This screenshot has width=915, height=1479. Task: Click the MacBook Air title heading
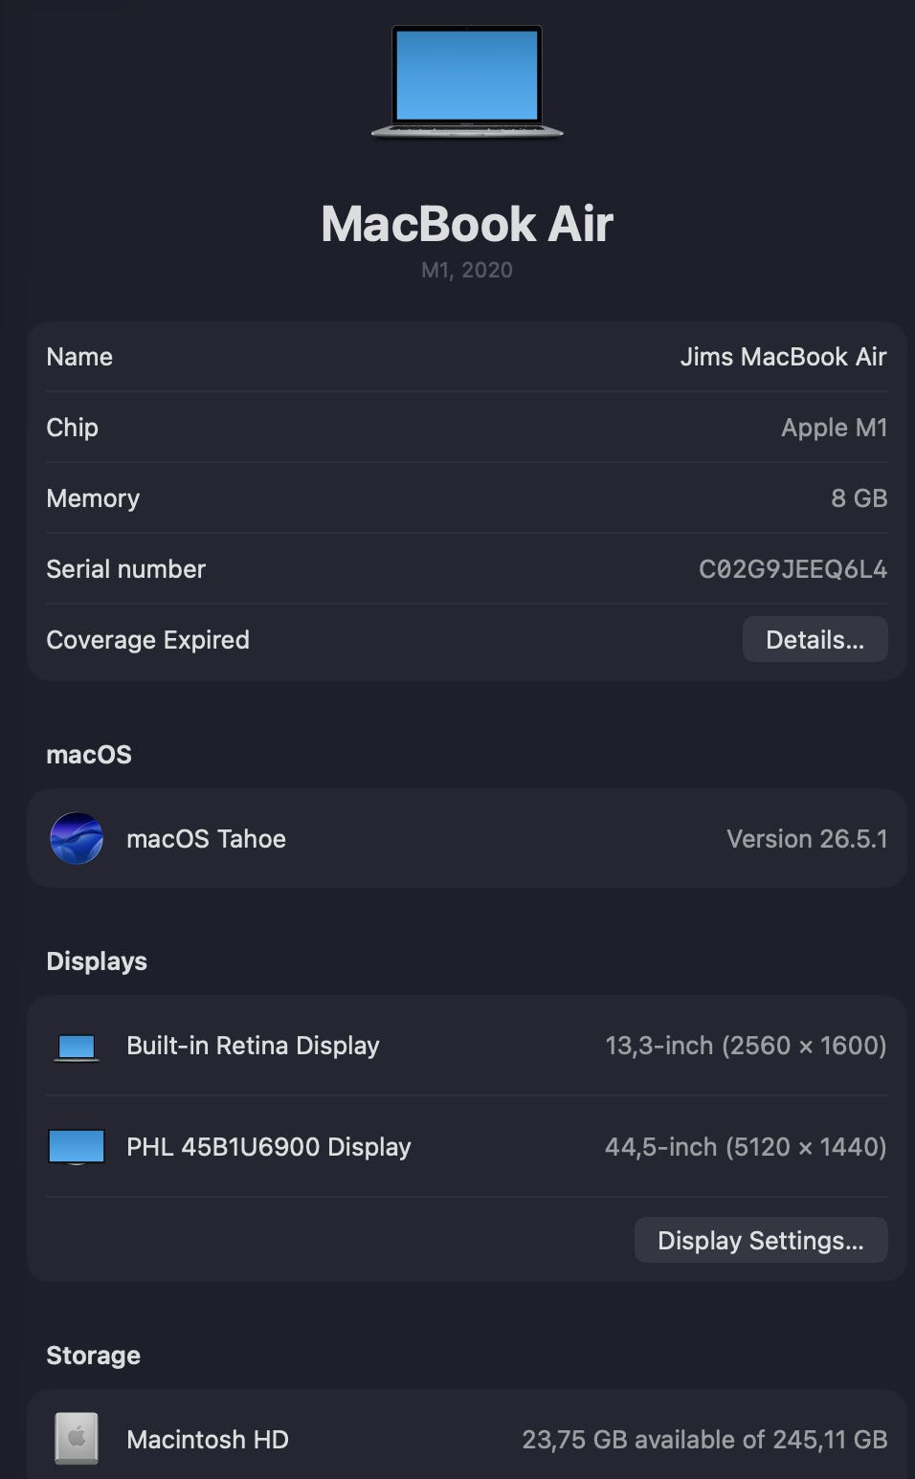[467, 224]
